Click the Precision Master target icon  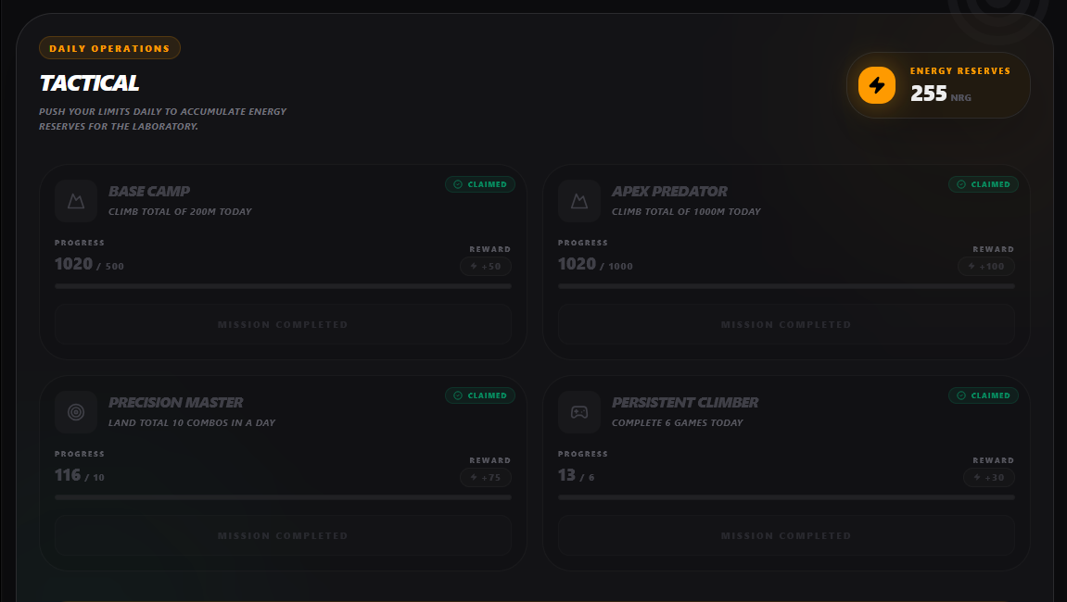coord(75,411)
